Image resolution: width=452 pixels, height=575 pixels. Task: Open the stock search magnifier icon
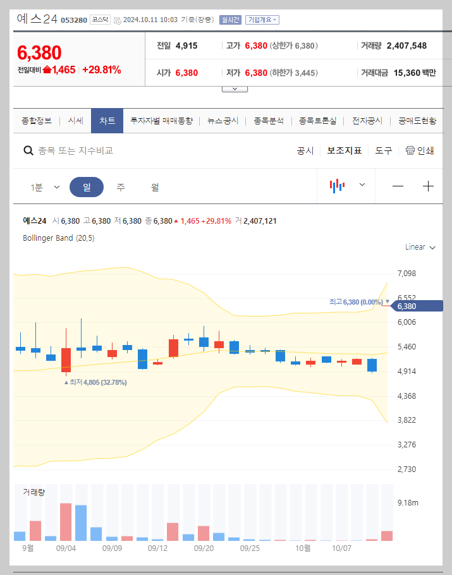[28, 150]
